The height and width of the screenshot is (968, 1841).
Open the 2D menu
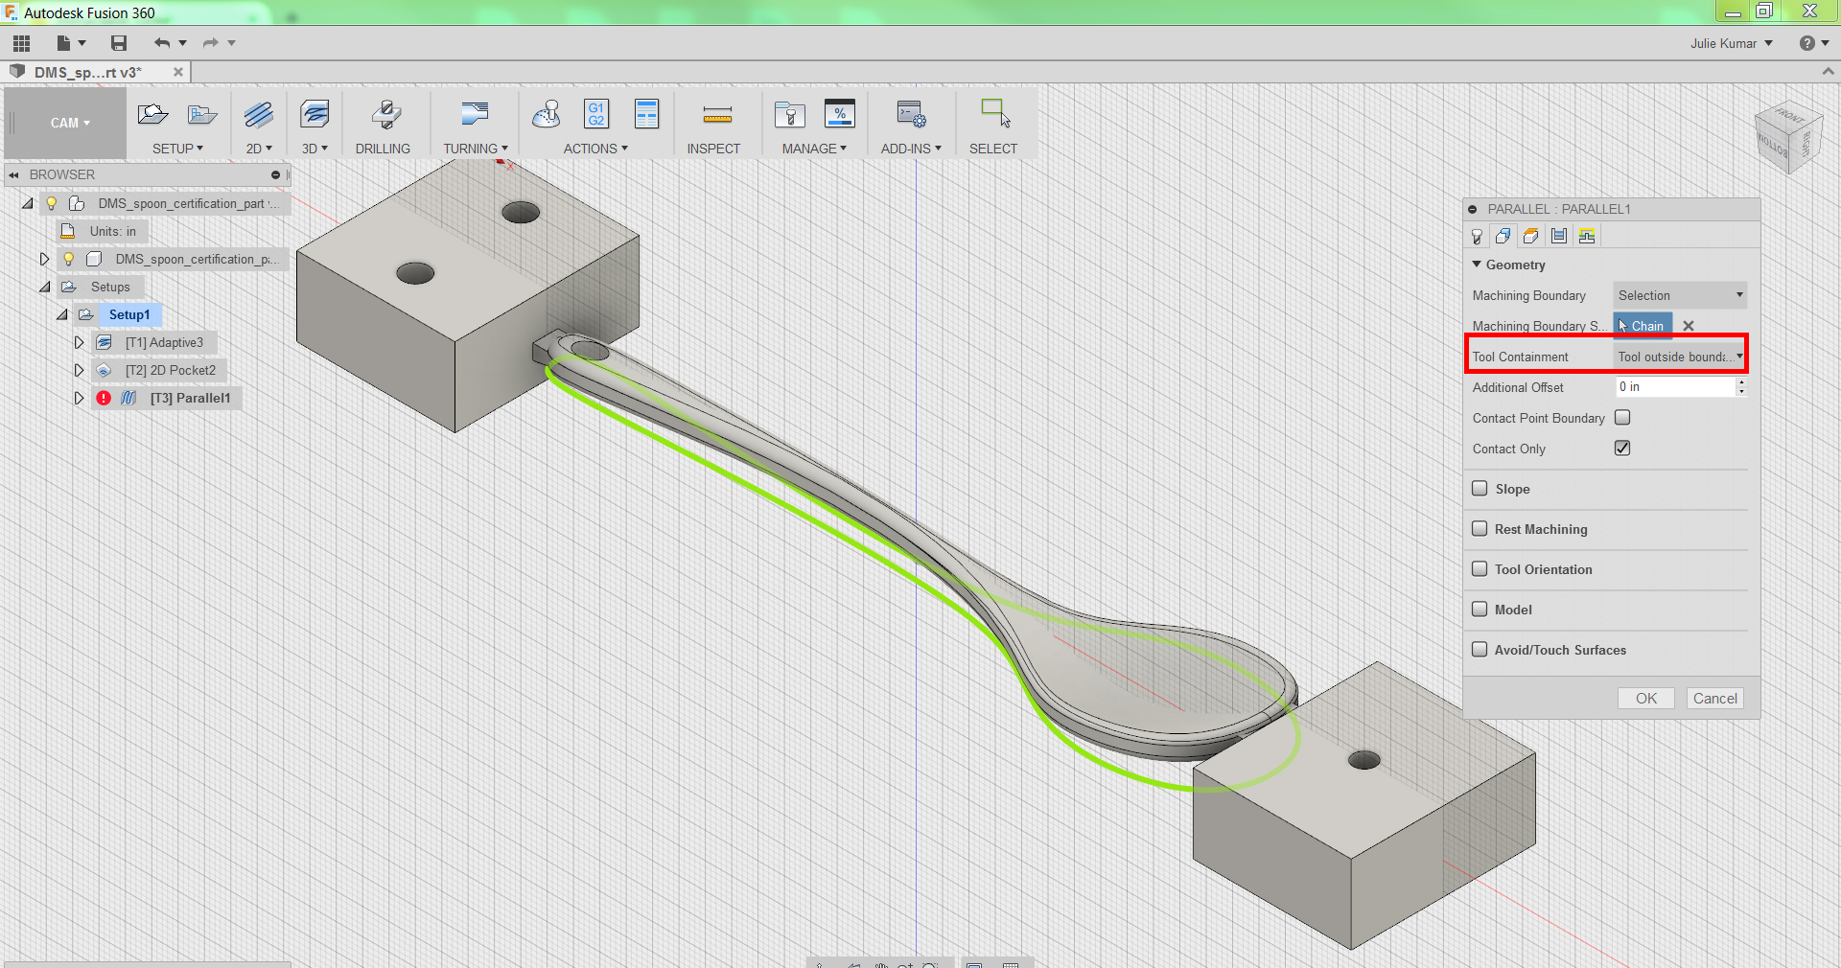[x=259, y=149]
